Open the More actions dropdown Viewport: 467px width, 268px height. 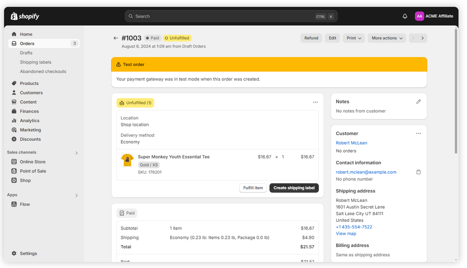pos(387,38)
